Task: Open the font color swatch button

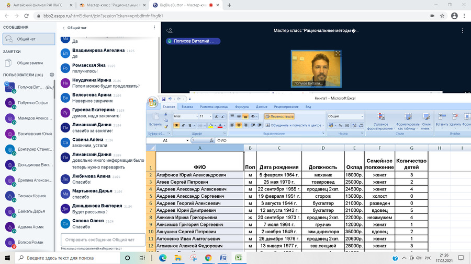Action: pyautogui.click(x=220, y=125)
